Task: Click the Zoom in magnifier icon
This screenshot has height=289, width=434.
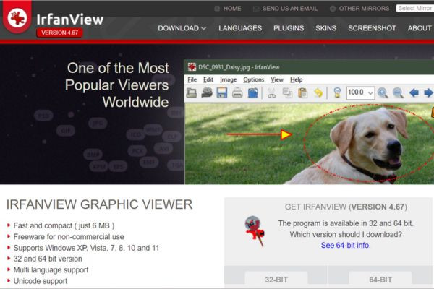Action: [x=383, y=93]
